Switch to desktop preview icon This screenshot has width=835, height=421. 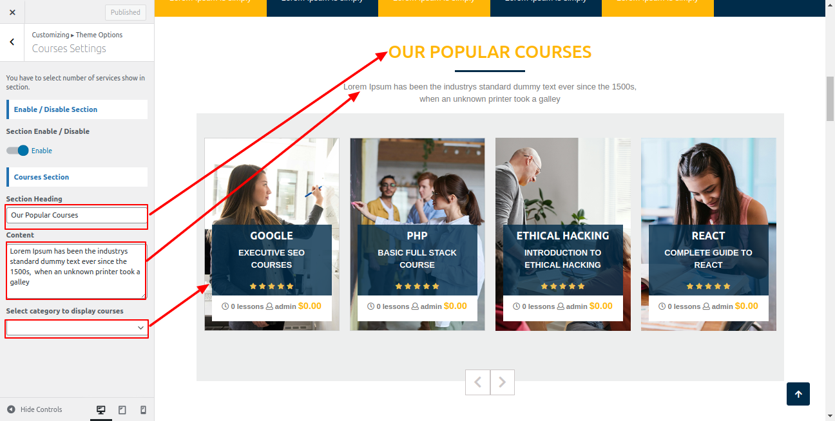[101, 409]
